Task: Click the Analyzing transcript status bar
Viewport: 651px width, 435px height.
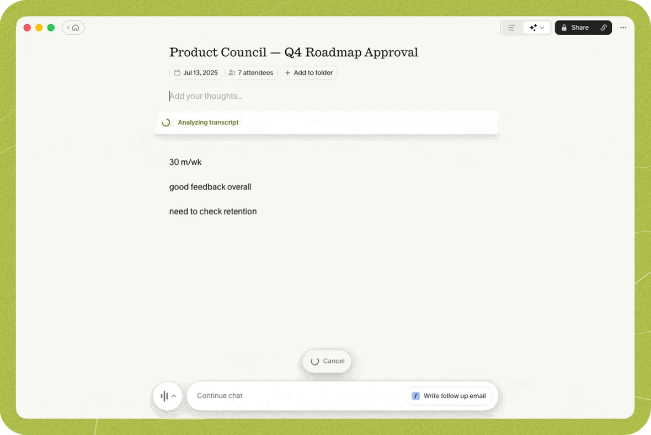Action: tap(326, 122)
